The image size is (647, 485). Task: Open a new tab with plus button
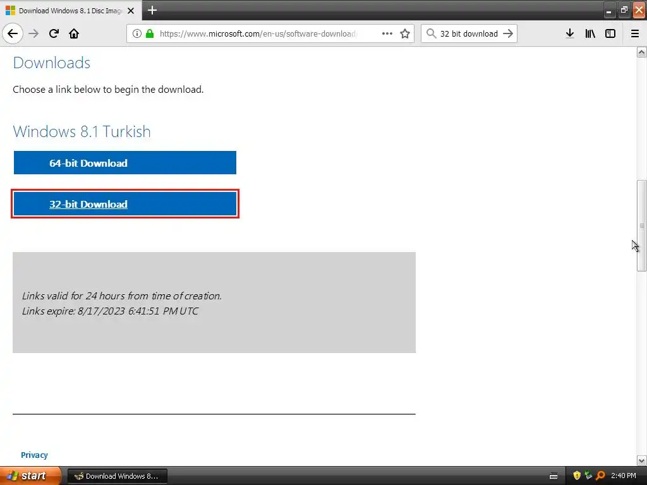coord(152,10)
